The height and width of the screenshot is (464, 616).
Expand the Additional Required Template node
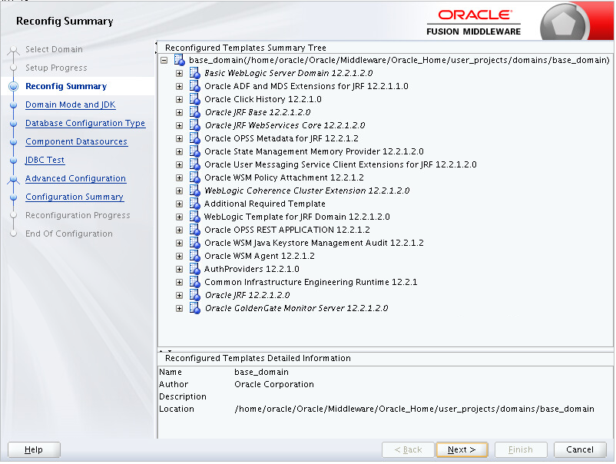point(180,204)
